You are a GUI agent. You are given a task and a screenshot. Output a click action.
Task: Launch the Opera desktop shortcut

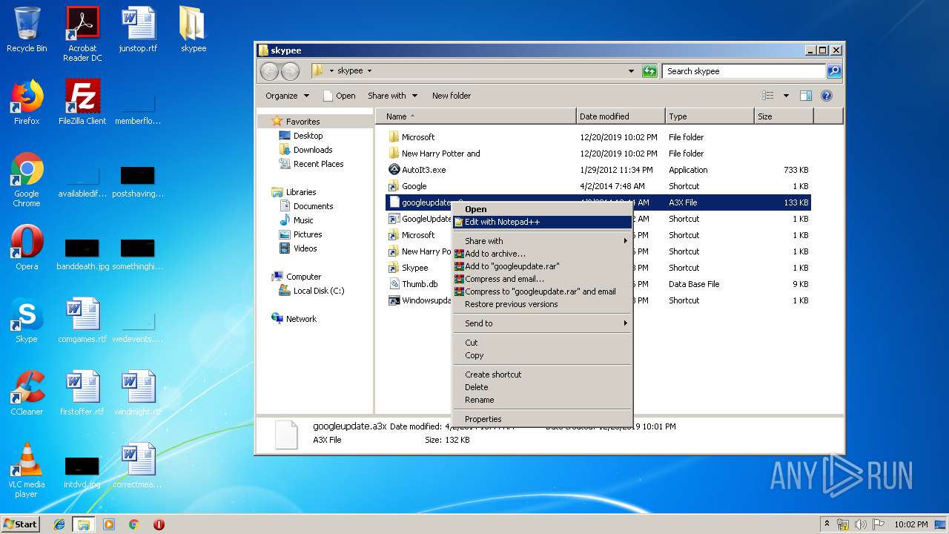click(27, 248)
